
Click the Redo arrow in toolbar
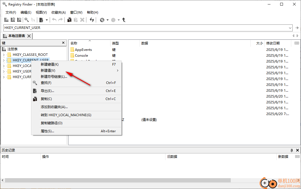(x=61, y=20)
